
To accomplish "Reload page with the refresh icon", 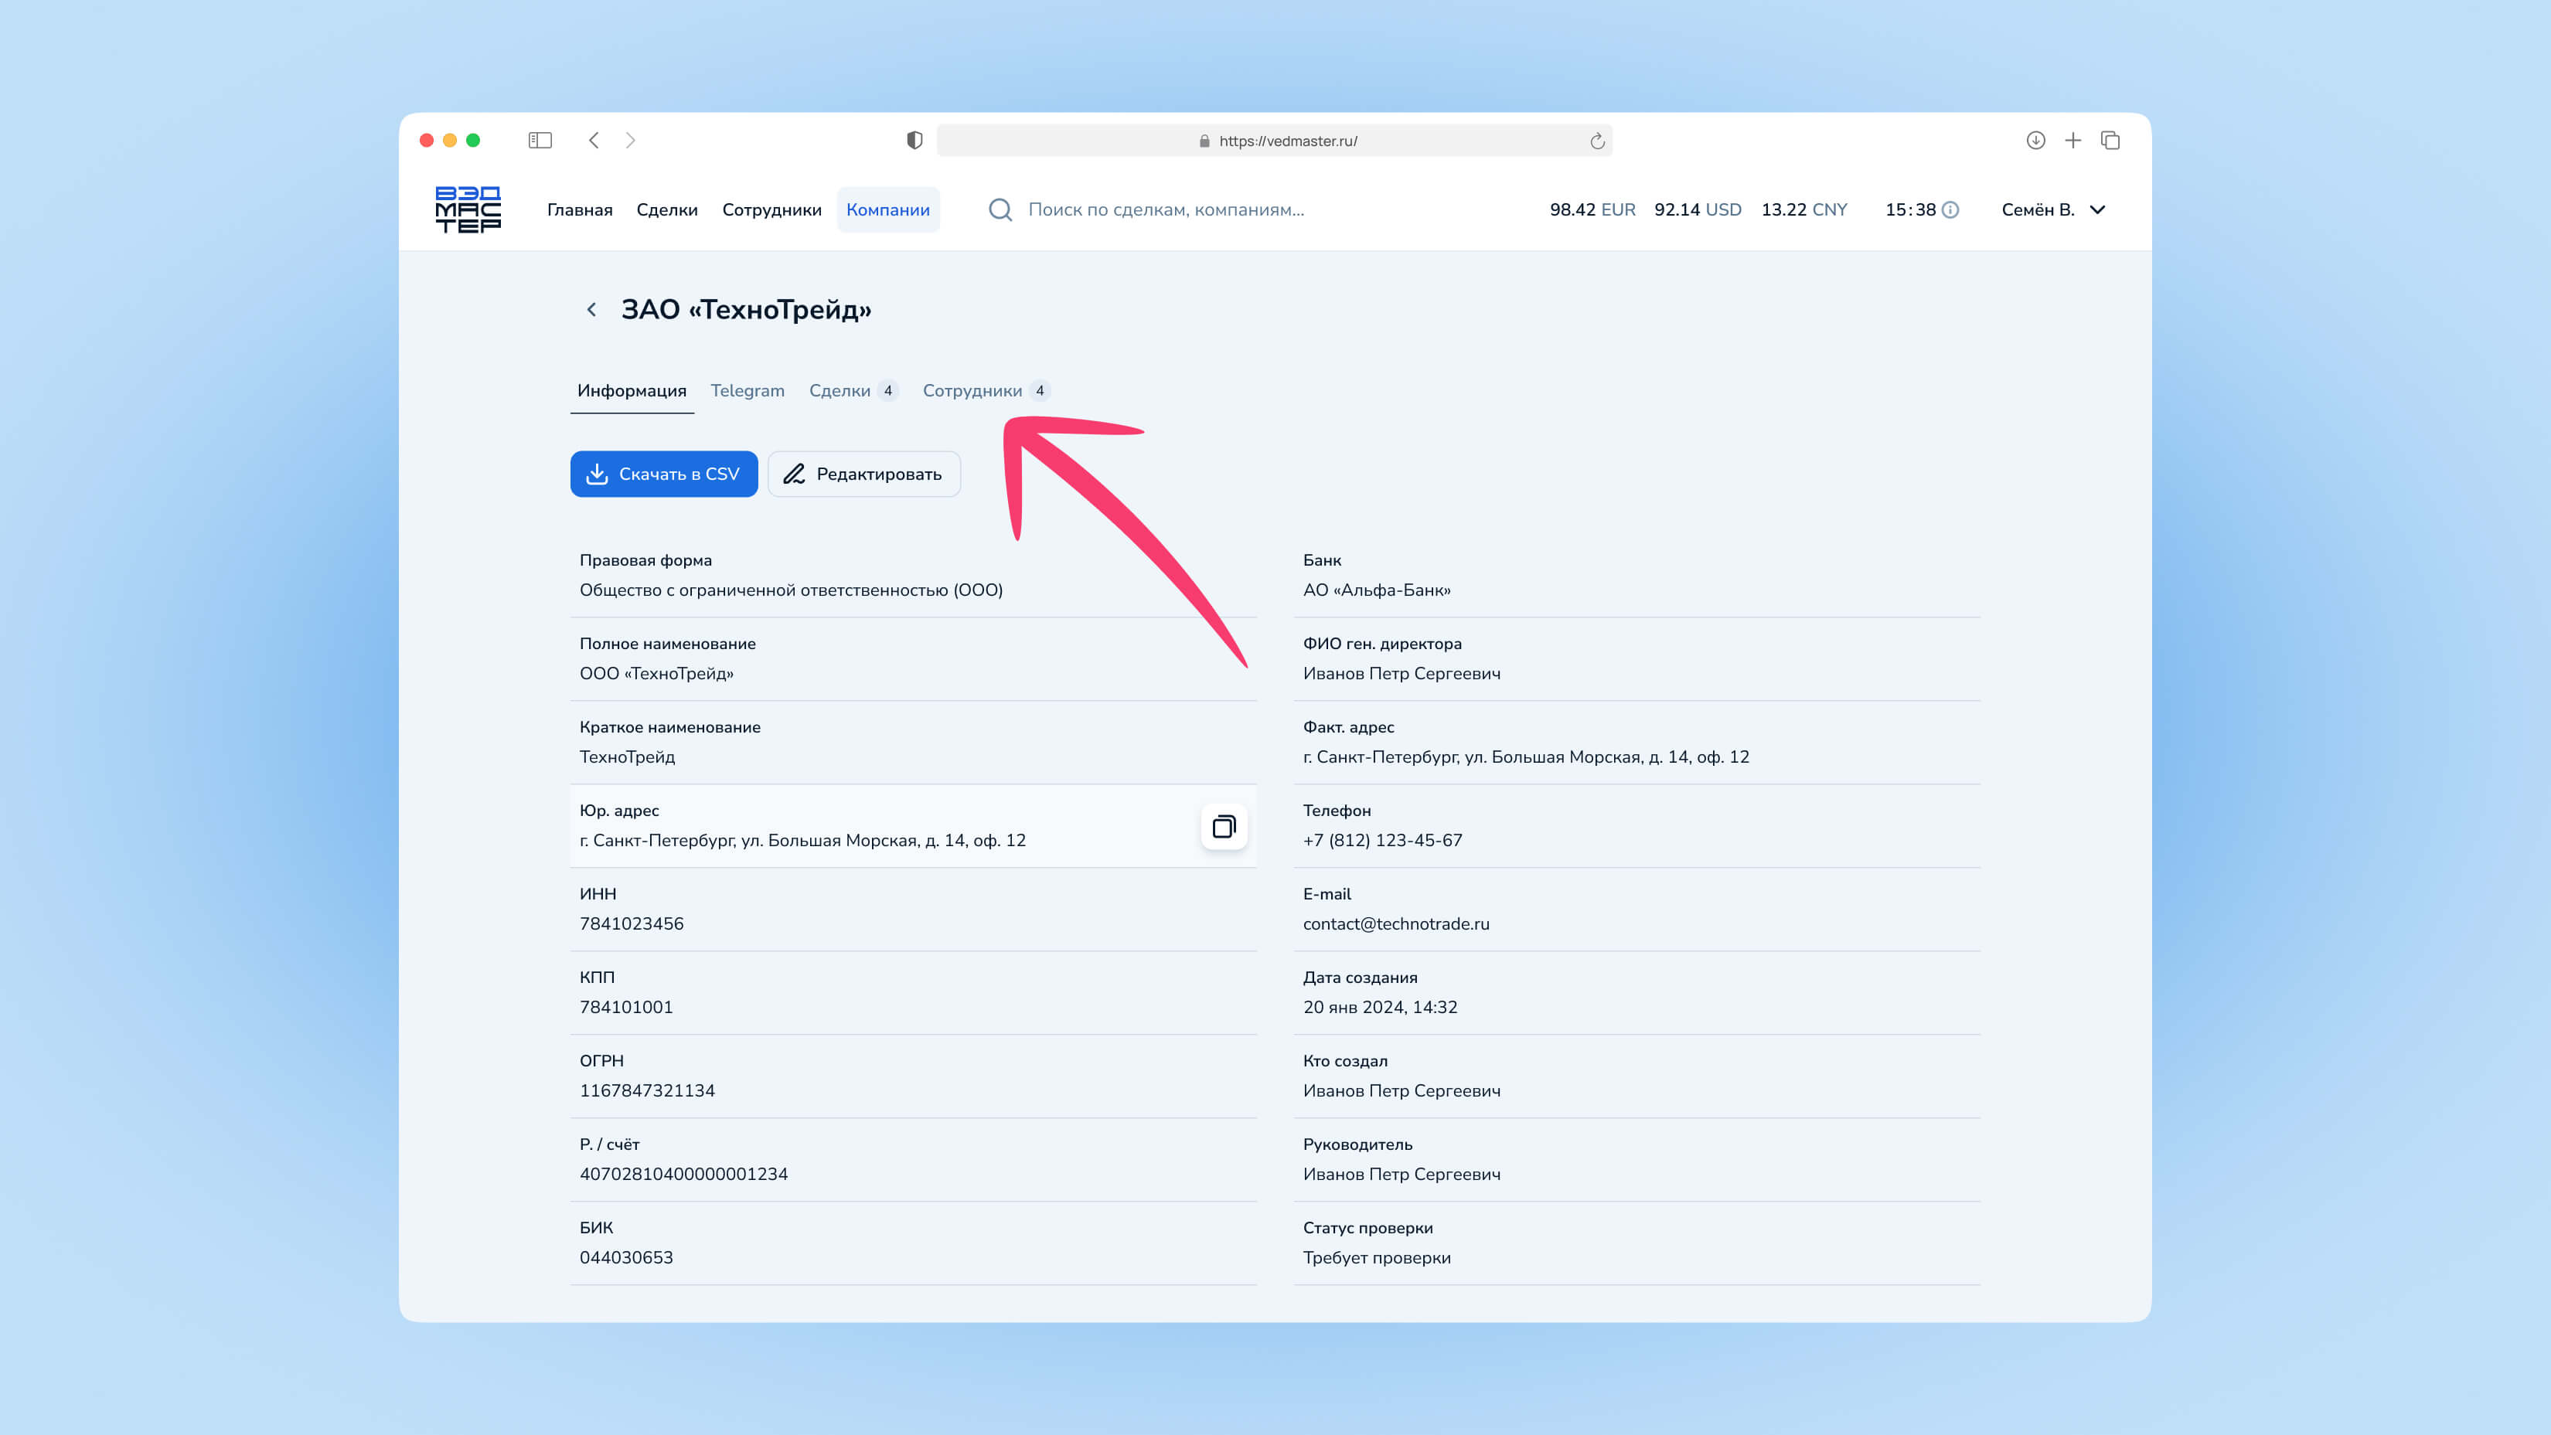I will tap(1596, 141).
